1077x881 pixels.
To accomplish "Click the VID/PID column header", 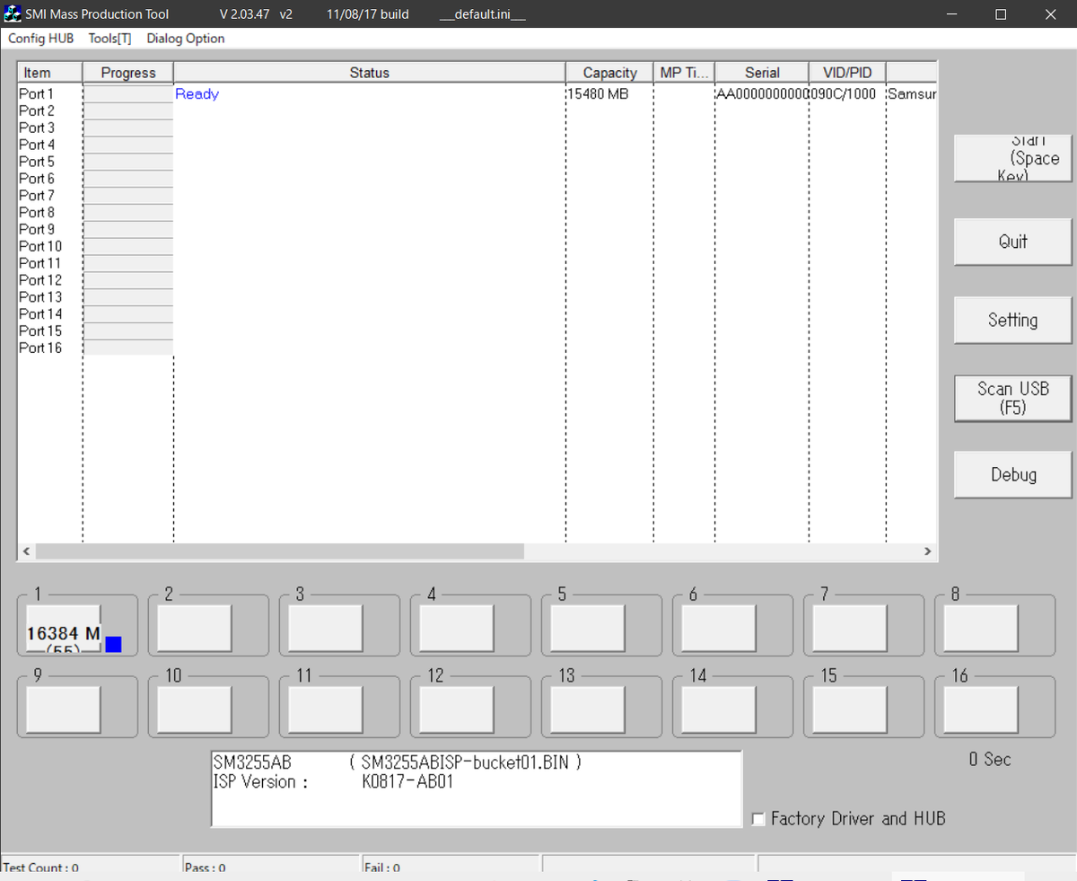I will coord(847,73).
